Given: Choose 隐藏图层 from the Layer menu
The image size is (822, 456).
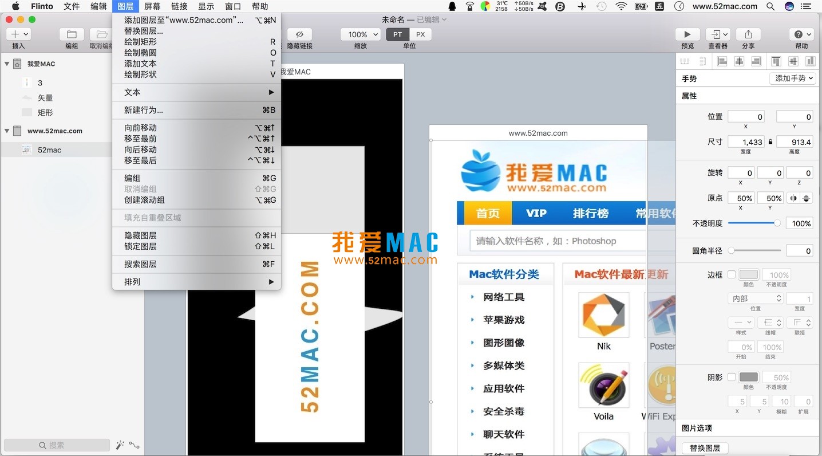Looking at the screenshot, I should point(197,235).
